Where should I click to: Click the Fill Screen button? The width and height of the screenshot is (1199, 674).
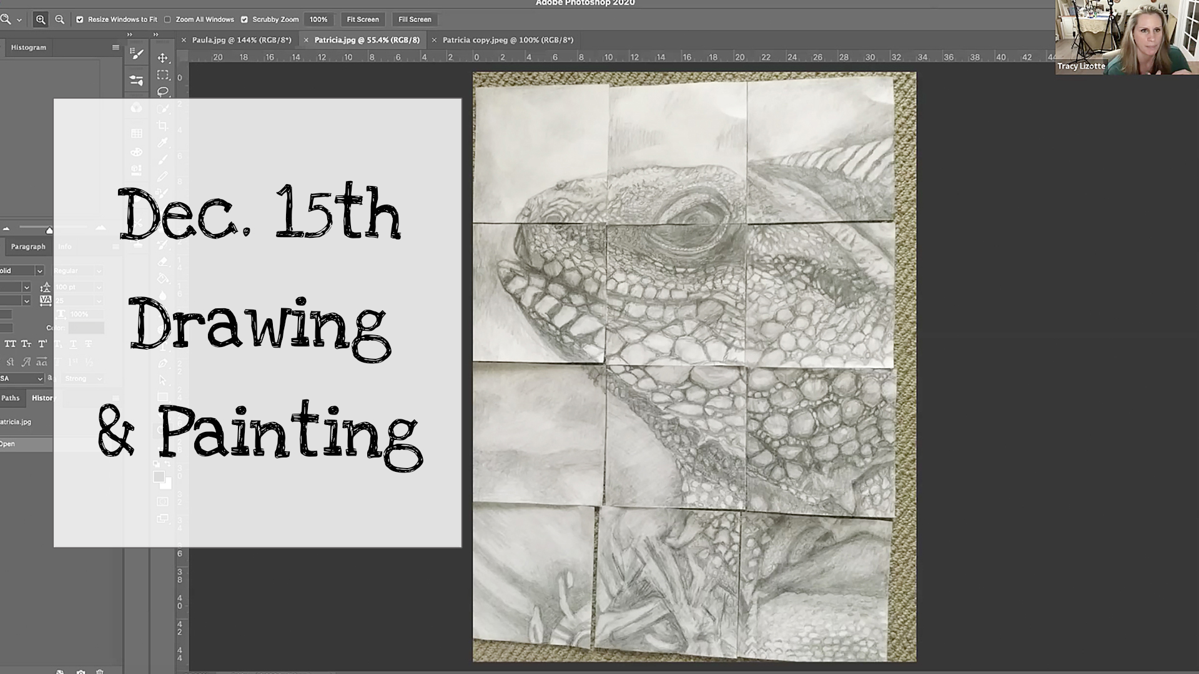(415, 19)
